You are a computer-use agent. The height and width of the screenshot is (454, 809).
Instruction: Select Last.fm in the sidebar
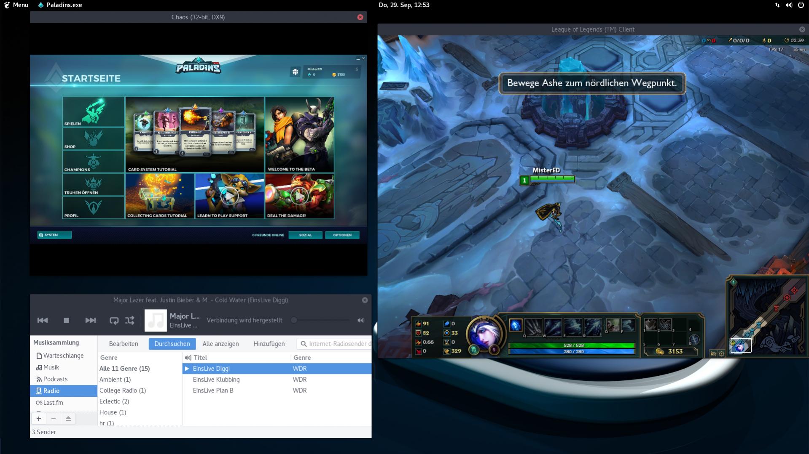[x=63, y=403]
